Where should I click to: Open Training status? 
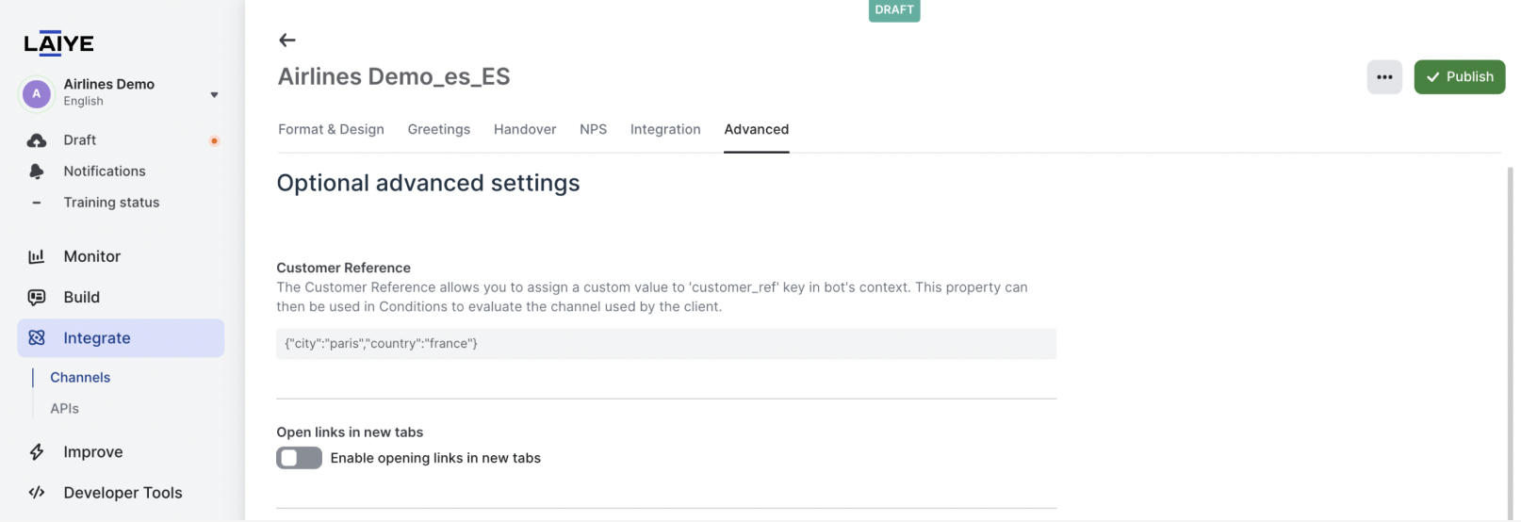pos(111,202)
